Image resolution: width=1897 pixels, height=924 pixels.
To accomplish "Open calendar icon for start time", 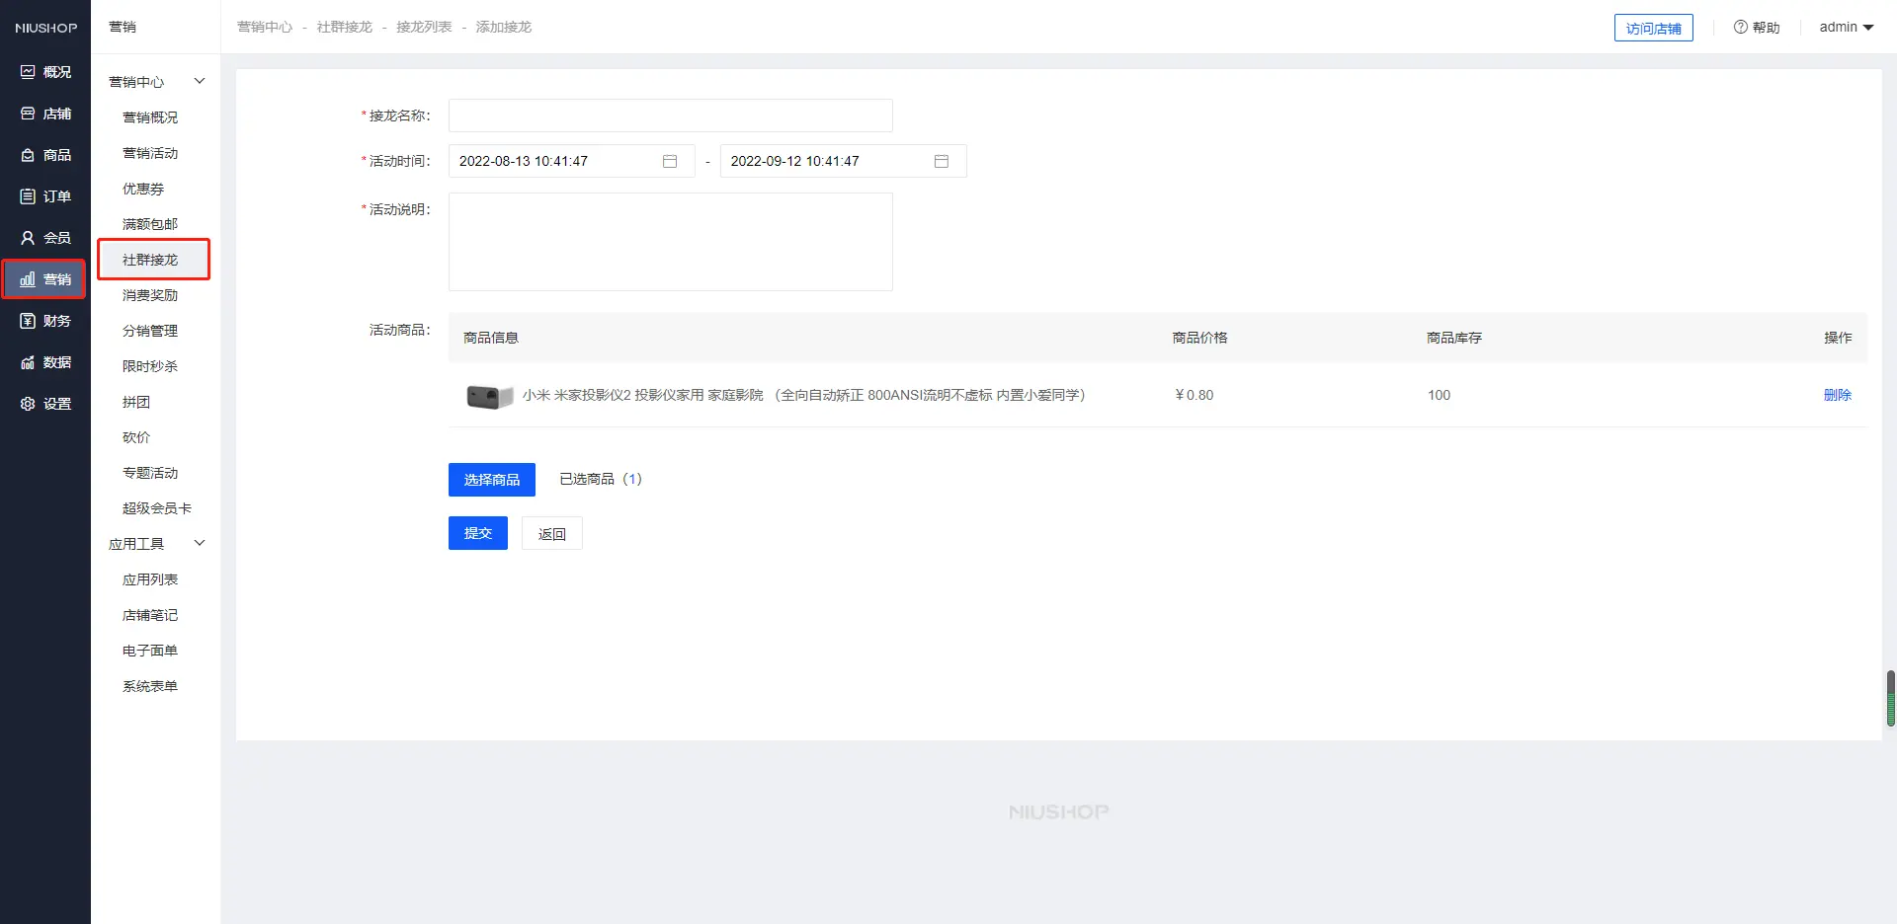I will point(670,161).
